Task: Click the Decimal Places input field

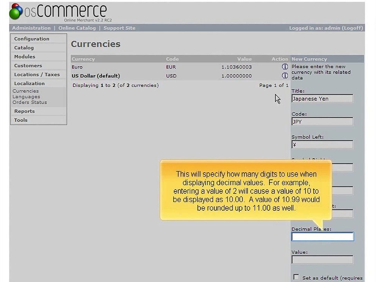Action: click(x=322, y=237)
